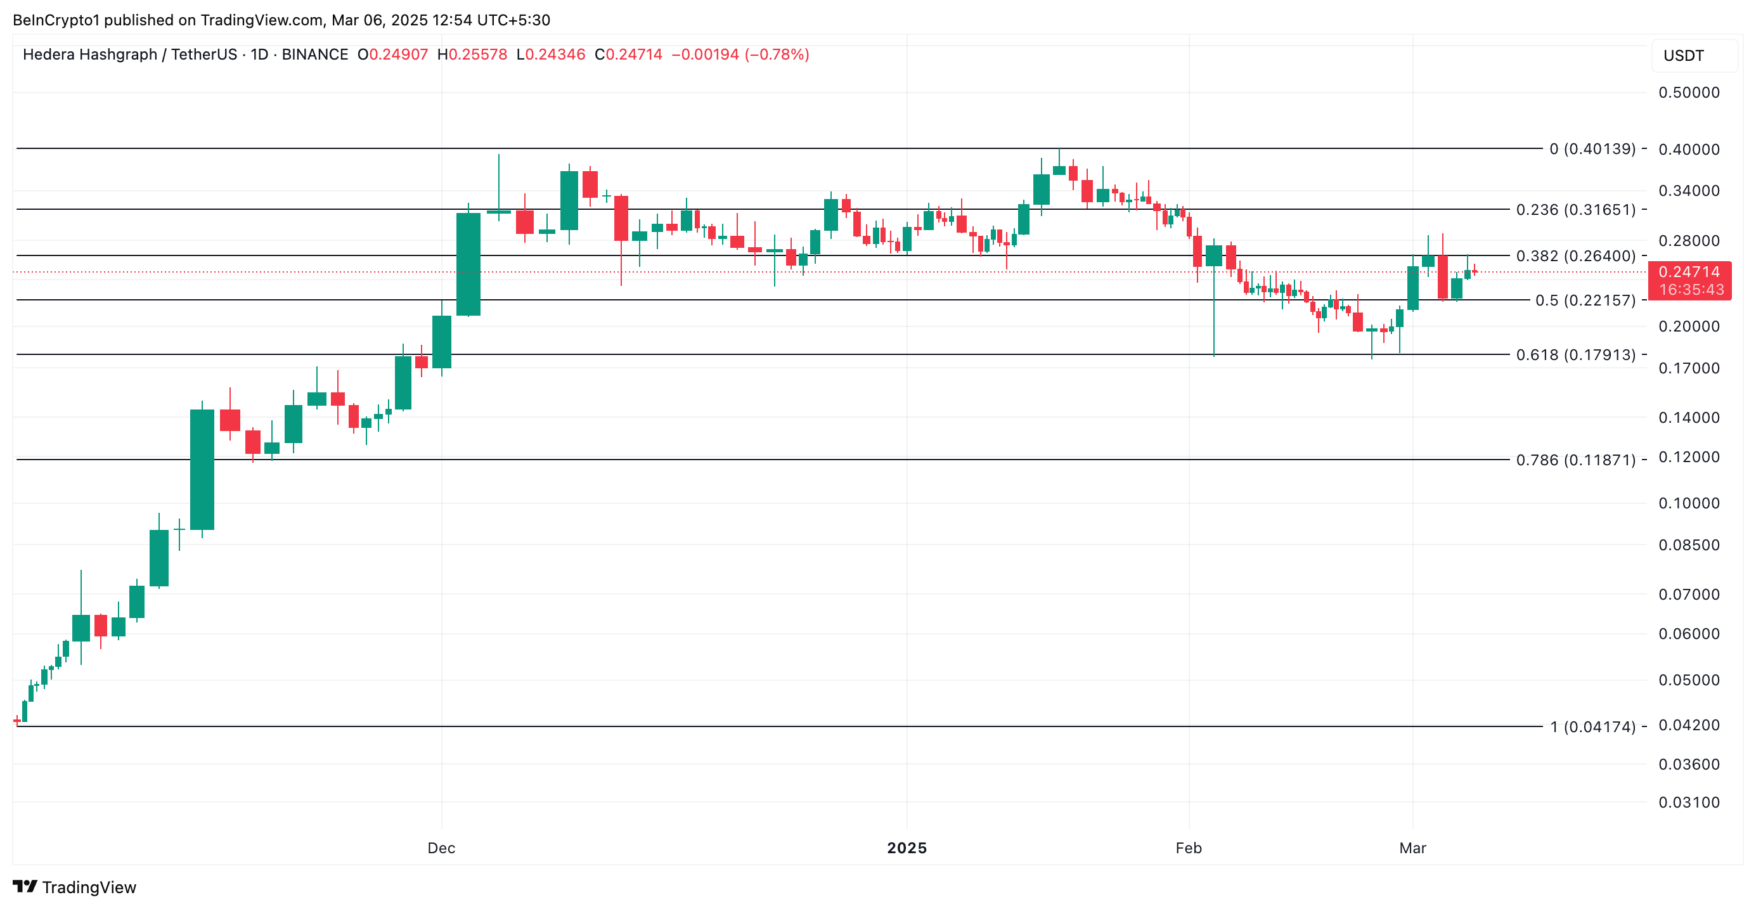Select the Fibonacci level 1 (0.04174) label
This screenshot has width=1756, height=909.
(1592, 726)
